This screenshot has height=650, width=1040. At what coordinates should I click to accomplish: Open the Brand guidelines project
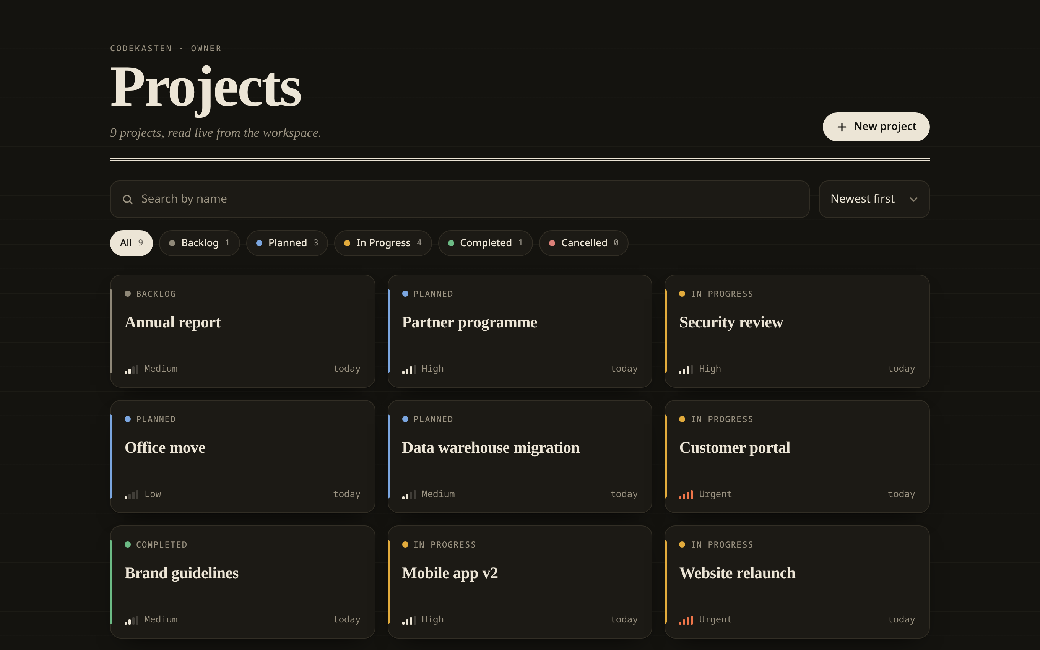[x=242, y=582]
